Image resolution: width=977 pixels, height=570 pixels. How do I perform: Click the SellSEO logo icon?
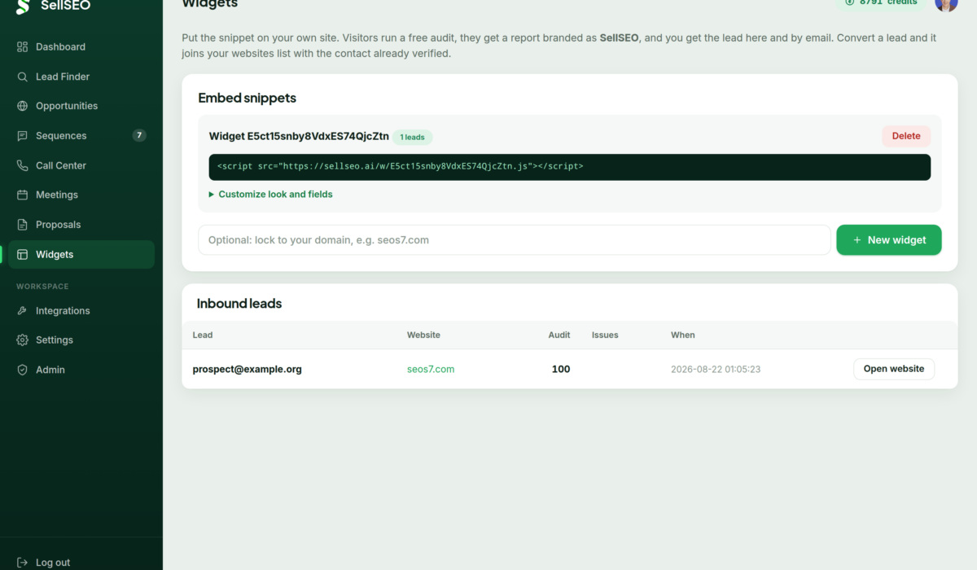coord(23,5)
